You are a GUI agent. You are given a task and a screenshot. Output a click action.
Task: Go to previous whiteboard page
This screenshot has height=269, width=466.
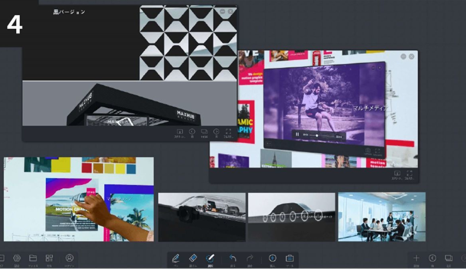coord(432,258)
